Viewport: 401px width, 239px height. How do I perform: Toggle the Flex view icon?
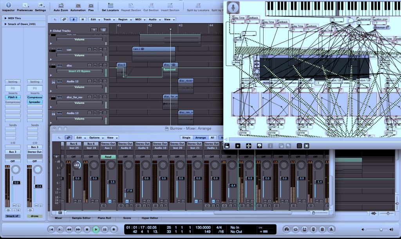coord(91,5)
